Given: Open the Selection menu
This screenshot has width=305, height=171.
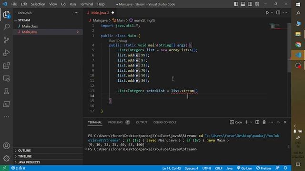Looking at the screenshot, I should 38,4.
